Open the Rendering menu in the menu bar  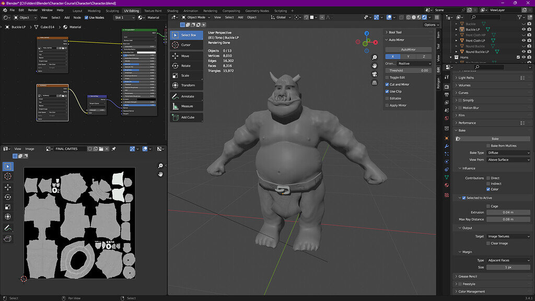[211, 10]
